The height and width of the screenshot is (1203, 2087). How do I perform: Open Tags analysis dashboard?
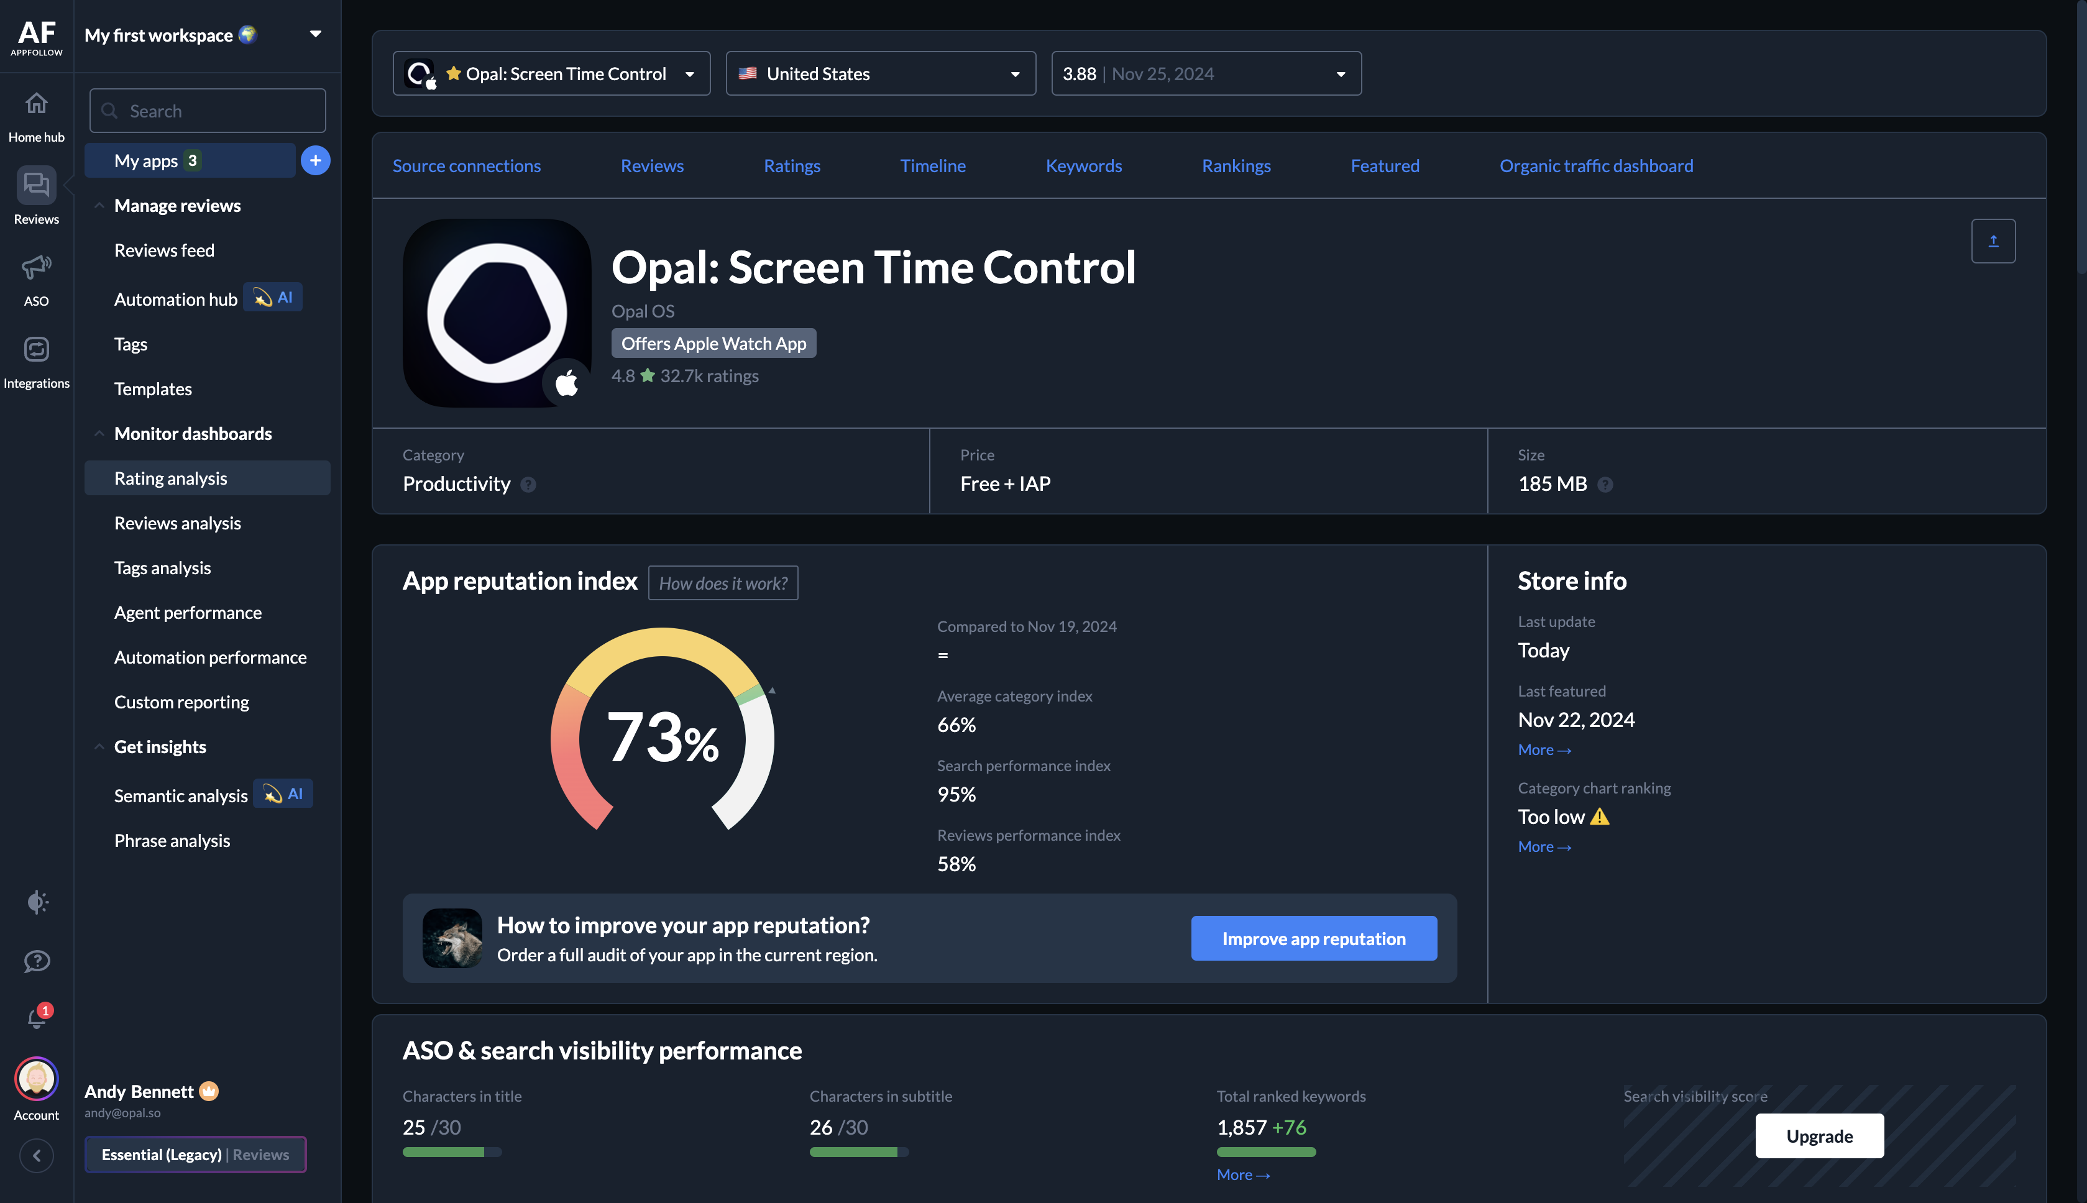163,567
